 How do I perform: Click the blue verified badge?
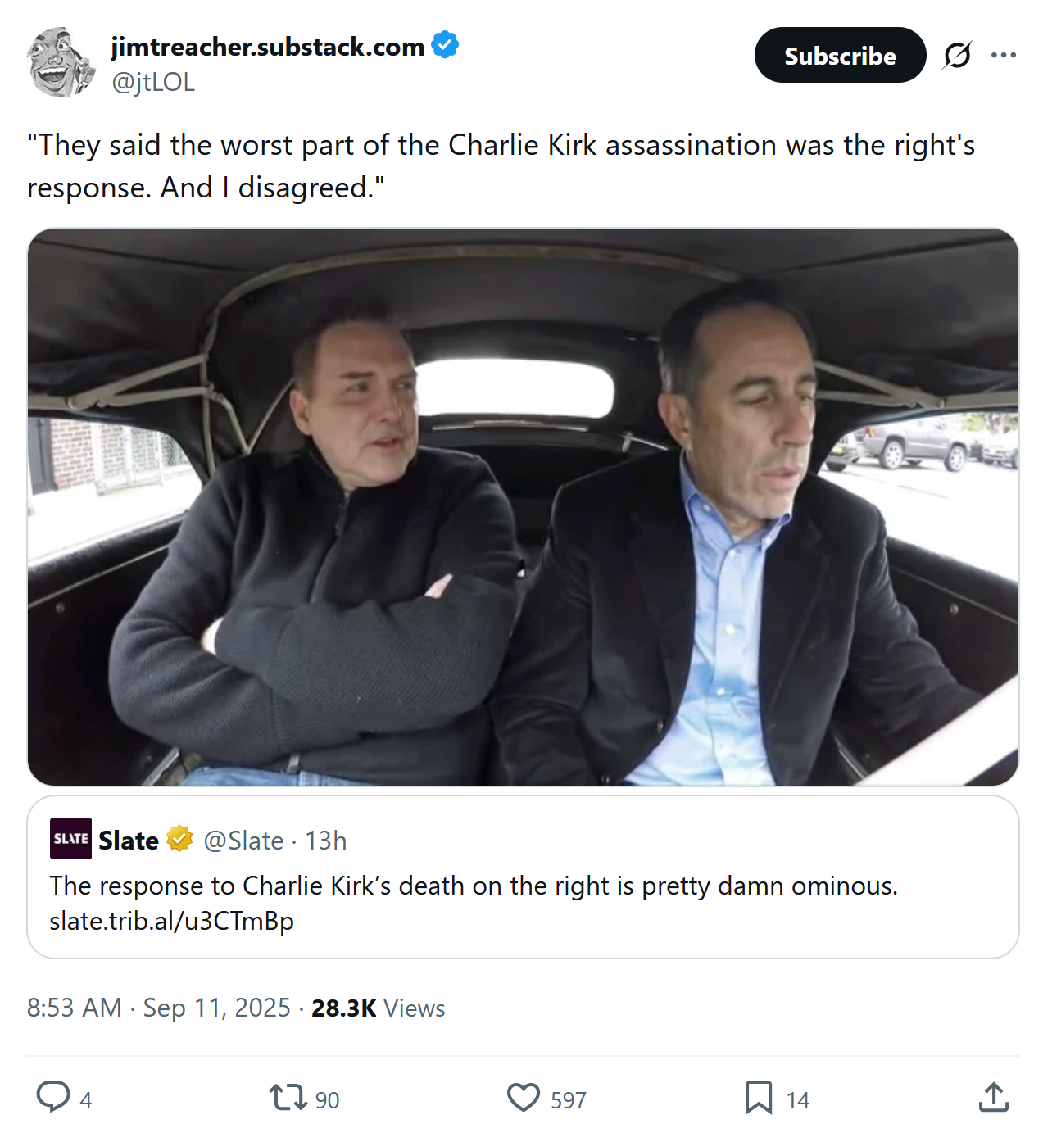(445, 45)
